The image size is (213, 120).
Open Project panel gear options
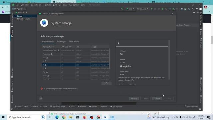[194, 13]
